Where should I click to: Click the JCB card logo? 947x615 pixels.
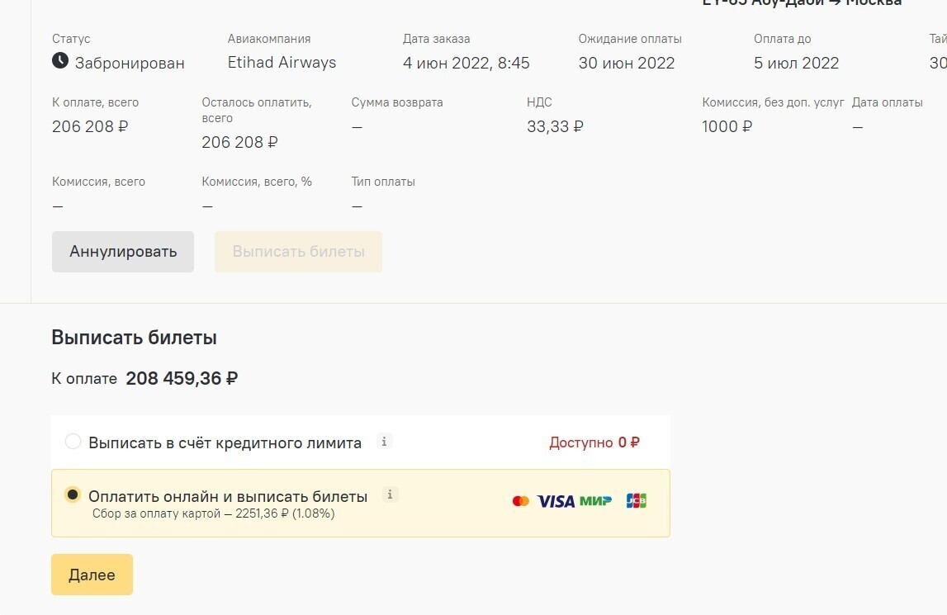(637, 501)
